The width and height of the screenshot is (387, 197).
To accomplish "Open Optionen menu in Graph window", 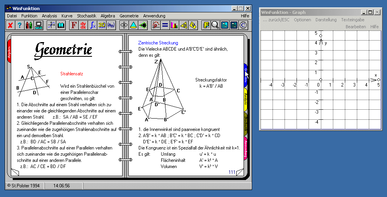I will click(x=302, y=20).
